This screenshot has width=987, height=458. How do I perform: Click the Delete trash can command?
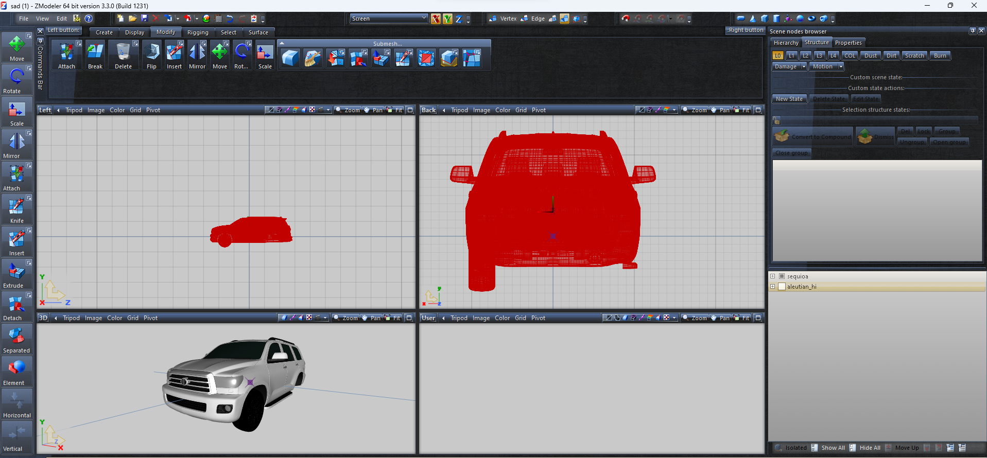123,56
